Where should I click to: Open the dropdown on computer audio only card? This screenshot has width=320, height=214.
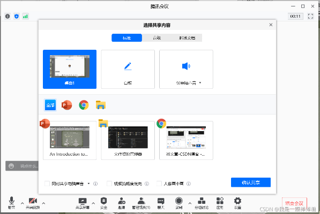click(200, 83)
